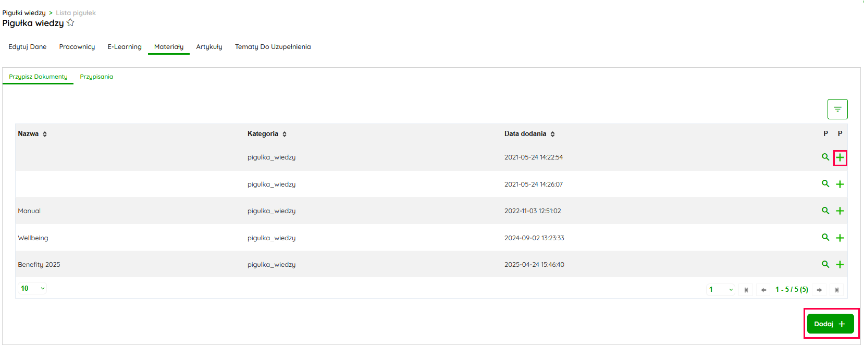Preview the document added 2021-05-24 14:26:07
Screen dimensions: 864x345
coord(825,184)
